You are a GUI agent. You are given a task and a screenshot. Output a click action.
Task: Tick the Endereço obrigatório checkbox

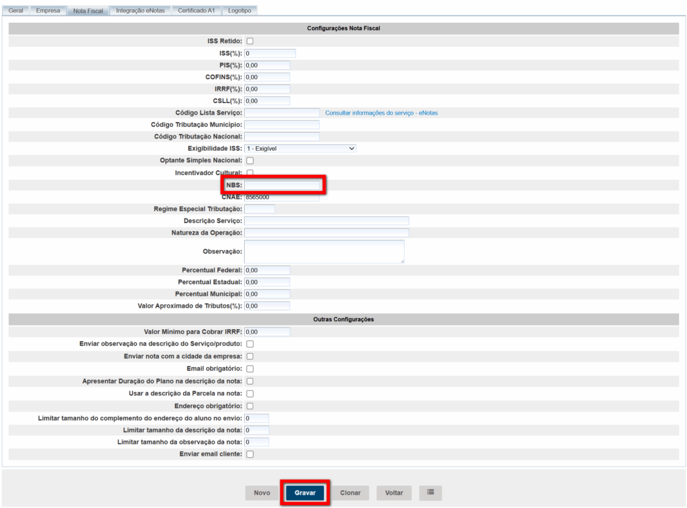[250, 406]
